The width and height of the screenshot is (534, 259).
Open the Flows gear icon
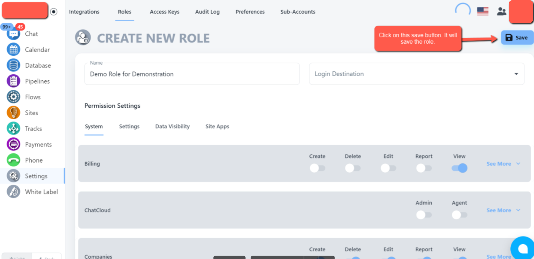click(x=14, y=97)
